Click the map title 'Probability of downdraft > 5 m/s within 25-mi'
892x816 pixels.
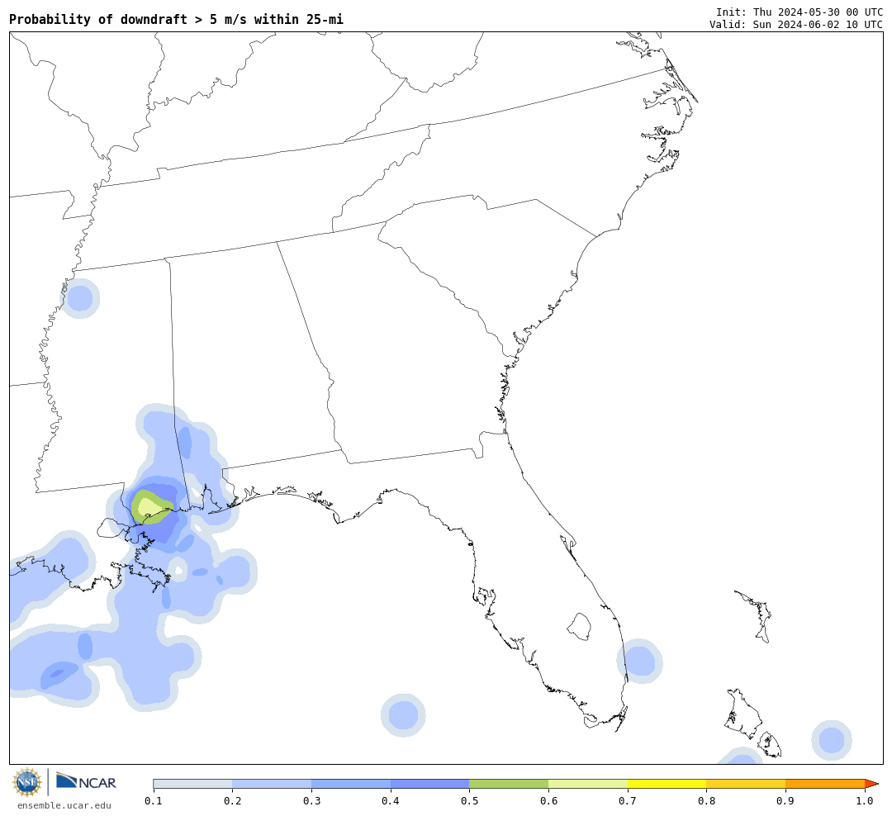click(177, 19)
